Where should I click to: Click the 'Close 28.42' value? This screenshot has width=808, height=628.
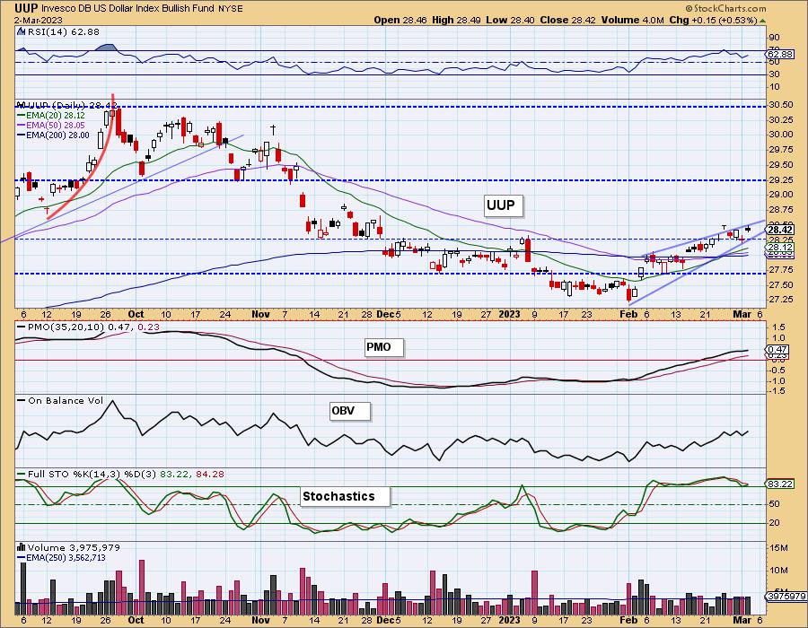pos(568,20)
